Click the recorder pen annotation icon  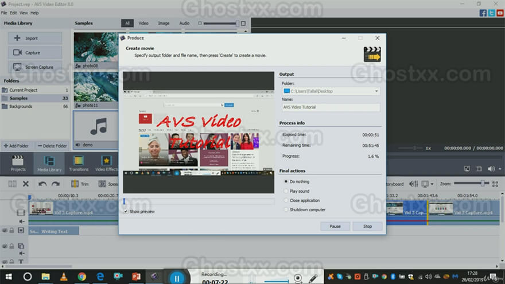tap(313, 278)
